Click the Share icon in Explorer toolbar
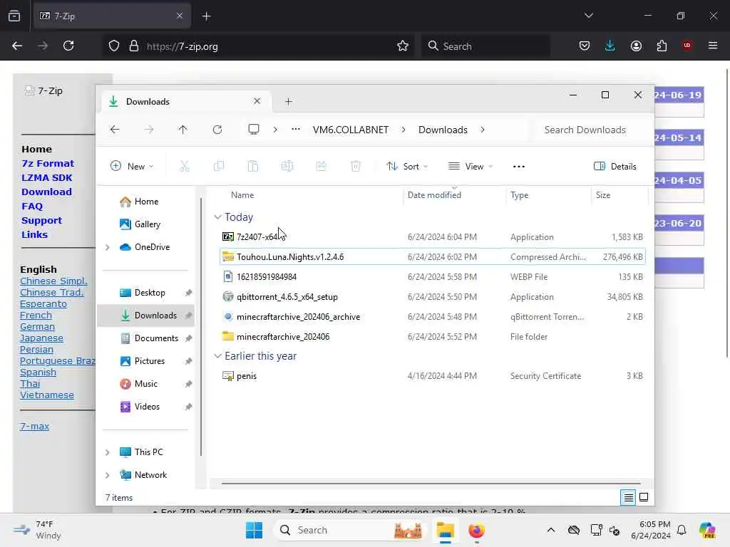The width and height of the screenshot is (730, 547). 322,166
